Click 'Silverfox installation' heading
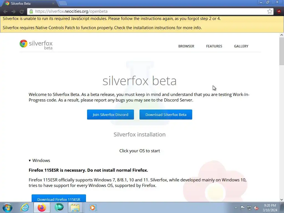Image resolution: width=284 pixels, height=213 pixels. point(140,135)
